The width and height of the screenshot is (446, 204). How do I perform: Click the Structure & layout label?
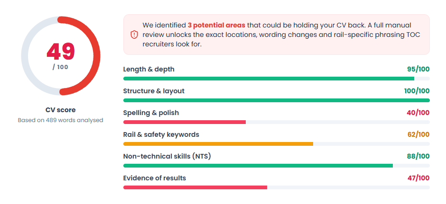pos(154,91)
